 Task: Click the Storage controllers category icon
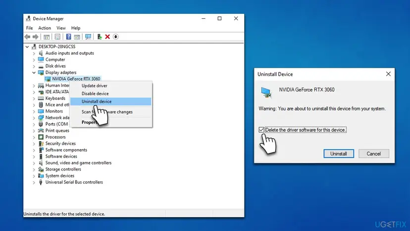[41, 169]
